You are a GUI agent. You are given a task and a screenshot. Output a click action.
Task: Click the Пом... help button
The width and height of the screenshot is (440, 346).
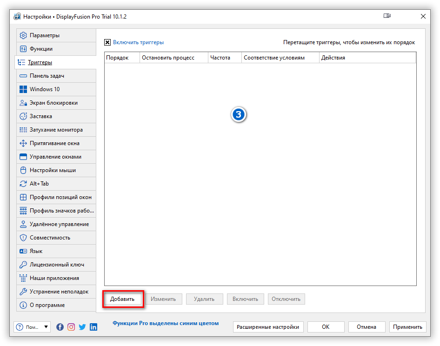point(32,327)
